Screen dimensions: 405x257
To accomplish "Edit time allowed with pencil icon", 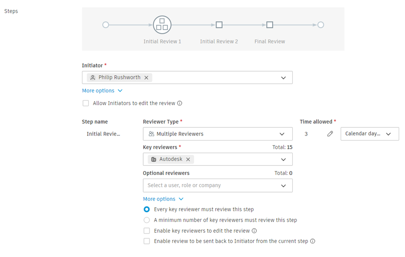I will (330, 134).
